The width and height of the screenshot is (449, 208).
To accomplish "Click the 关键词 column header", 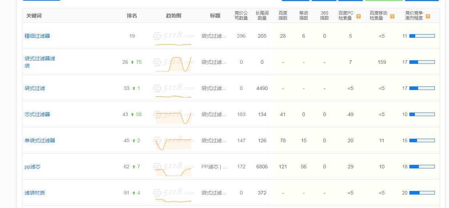I will tap(34, 16).
